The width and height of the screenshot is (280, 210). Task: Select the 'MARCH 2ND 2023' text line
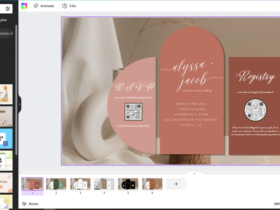tap(191, 104)
